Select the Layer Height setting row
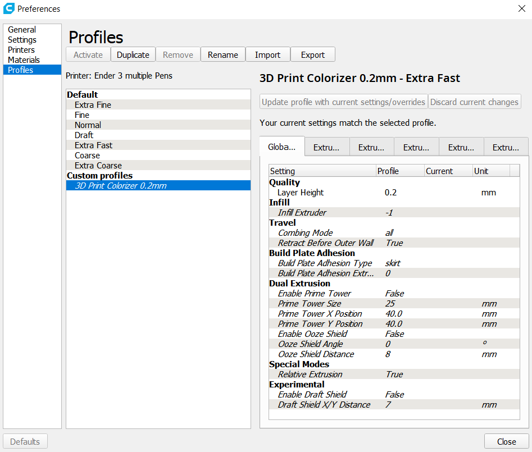Screen dimensions: 532x452 (301, 193)
